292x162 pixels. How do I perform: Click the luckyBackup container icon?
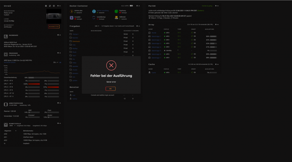[94, 18]
